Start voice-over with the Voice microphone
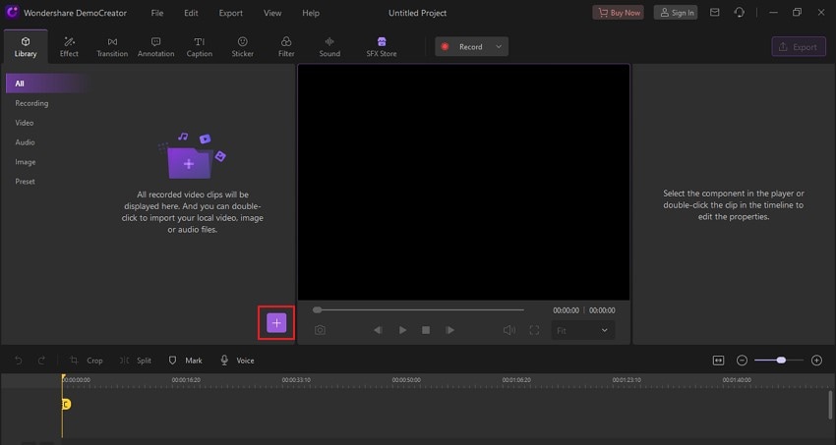 coord(237,361)
